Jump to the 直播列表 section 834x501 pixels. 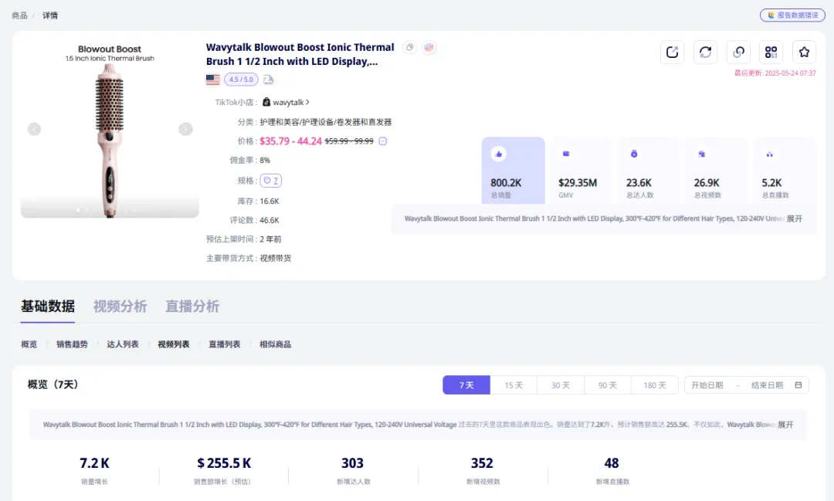point(225,344)
